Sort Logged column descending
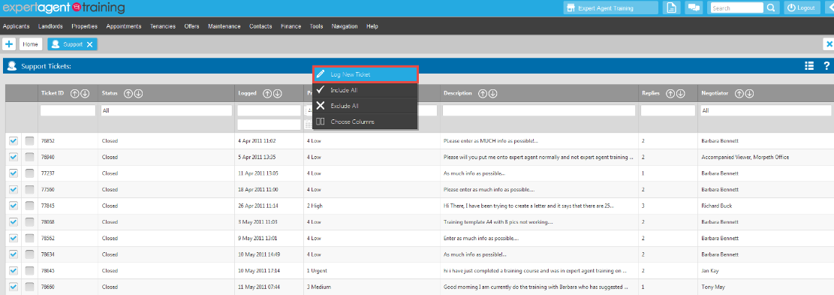 coord(278,93)
